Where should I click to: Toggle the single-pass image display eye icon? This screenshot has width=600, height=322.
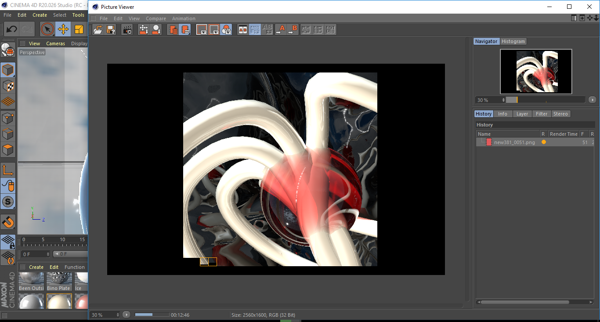tap(202, 30)
